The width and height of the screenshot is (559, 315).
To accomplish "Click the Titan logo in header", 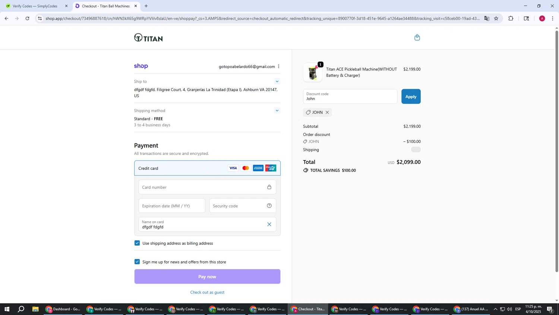I will click(148, 38).
